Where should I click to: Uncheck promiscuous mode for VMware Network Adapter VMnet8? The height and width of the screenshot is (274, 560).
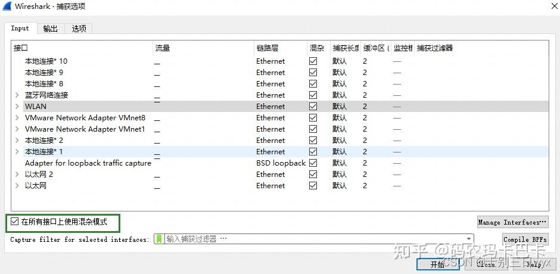coord(313,118)
